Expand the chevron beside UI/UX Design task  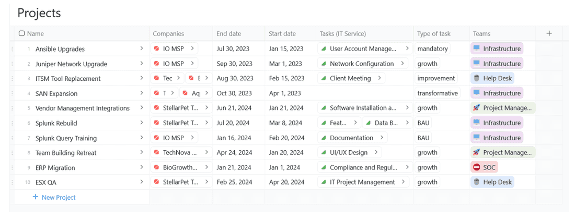(376, 152)
